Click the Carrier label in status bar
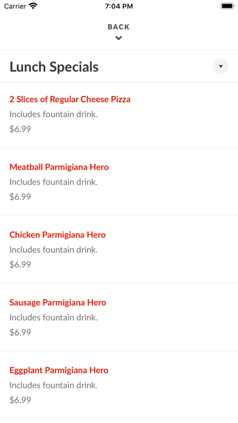The image size is (238, 423). tap(15, 6)
